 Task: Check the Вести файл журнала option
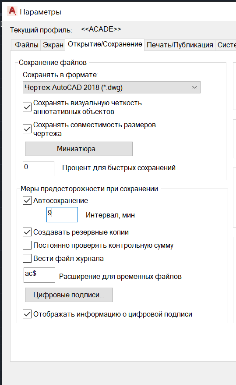pos(27,258)
